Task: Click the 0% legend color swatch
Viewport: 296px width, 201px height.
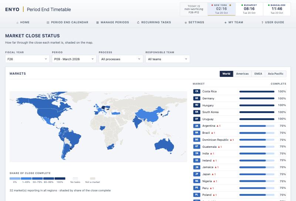Action: (x=15, y=178)
